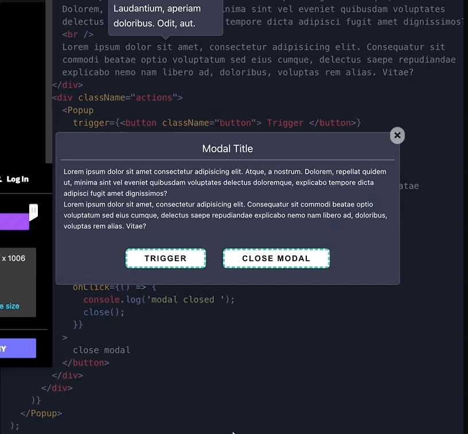Image resolution: width=468 pixels, height=434 pixels.
Task: Click the '</Popup>' closing tag in code
Action: coord(41,413)
